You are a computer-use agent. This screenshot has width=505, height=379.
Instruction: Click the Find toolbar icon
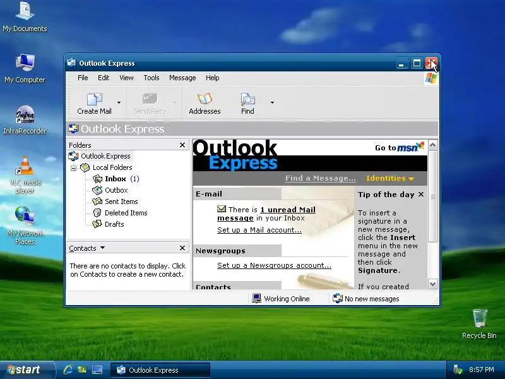(x=247, y=99)
